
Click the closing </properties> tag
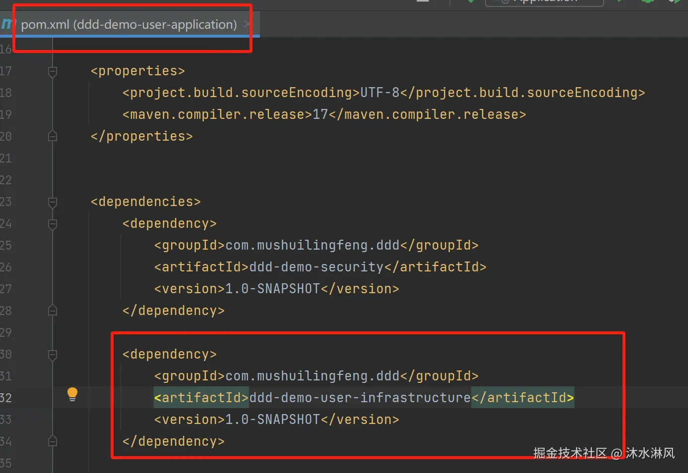click(x=142, y=136)
